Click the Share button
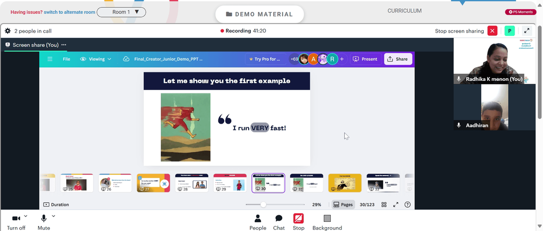The image size is (543, 231). 398,59
